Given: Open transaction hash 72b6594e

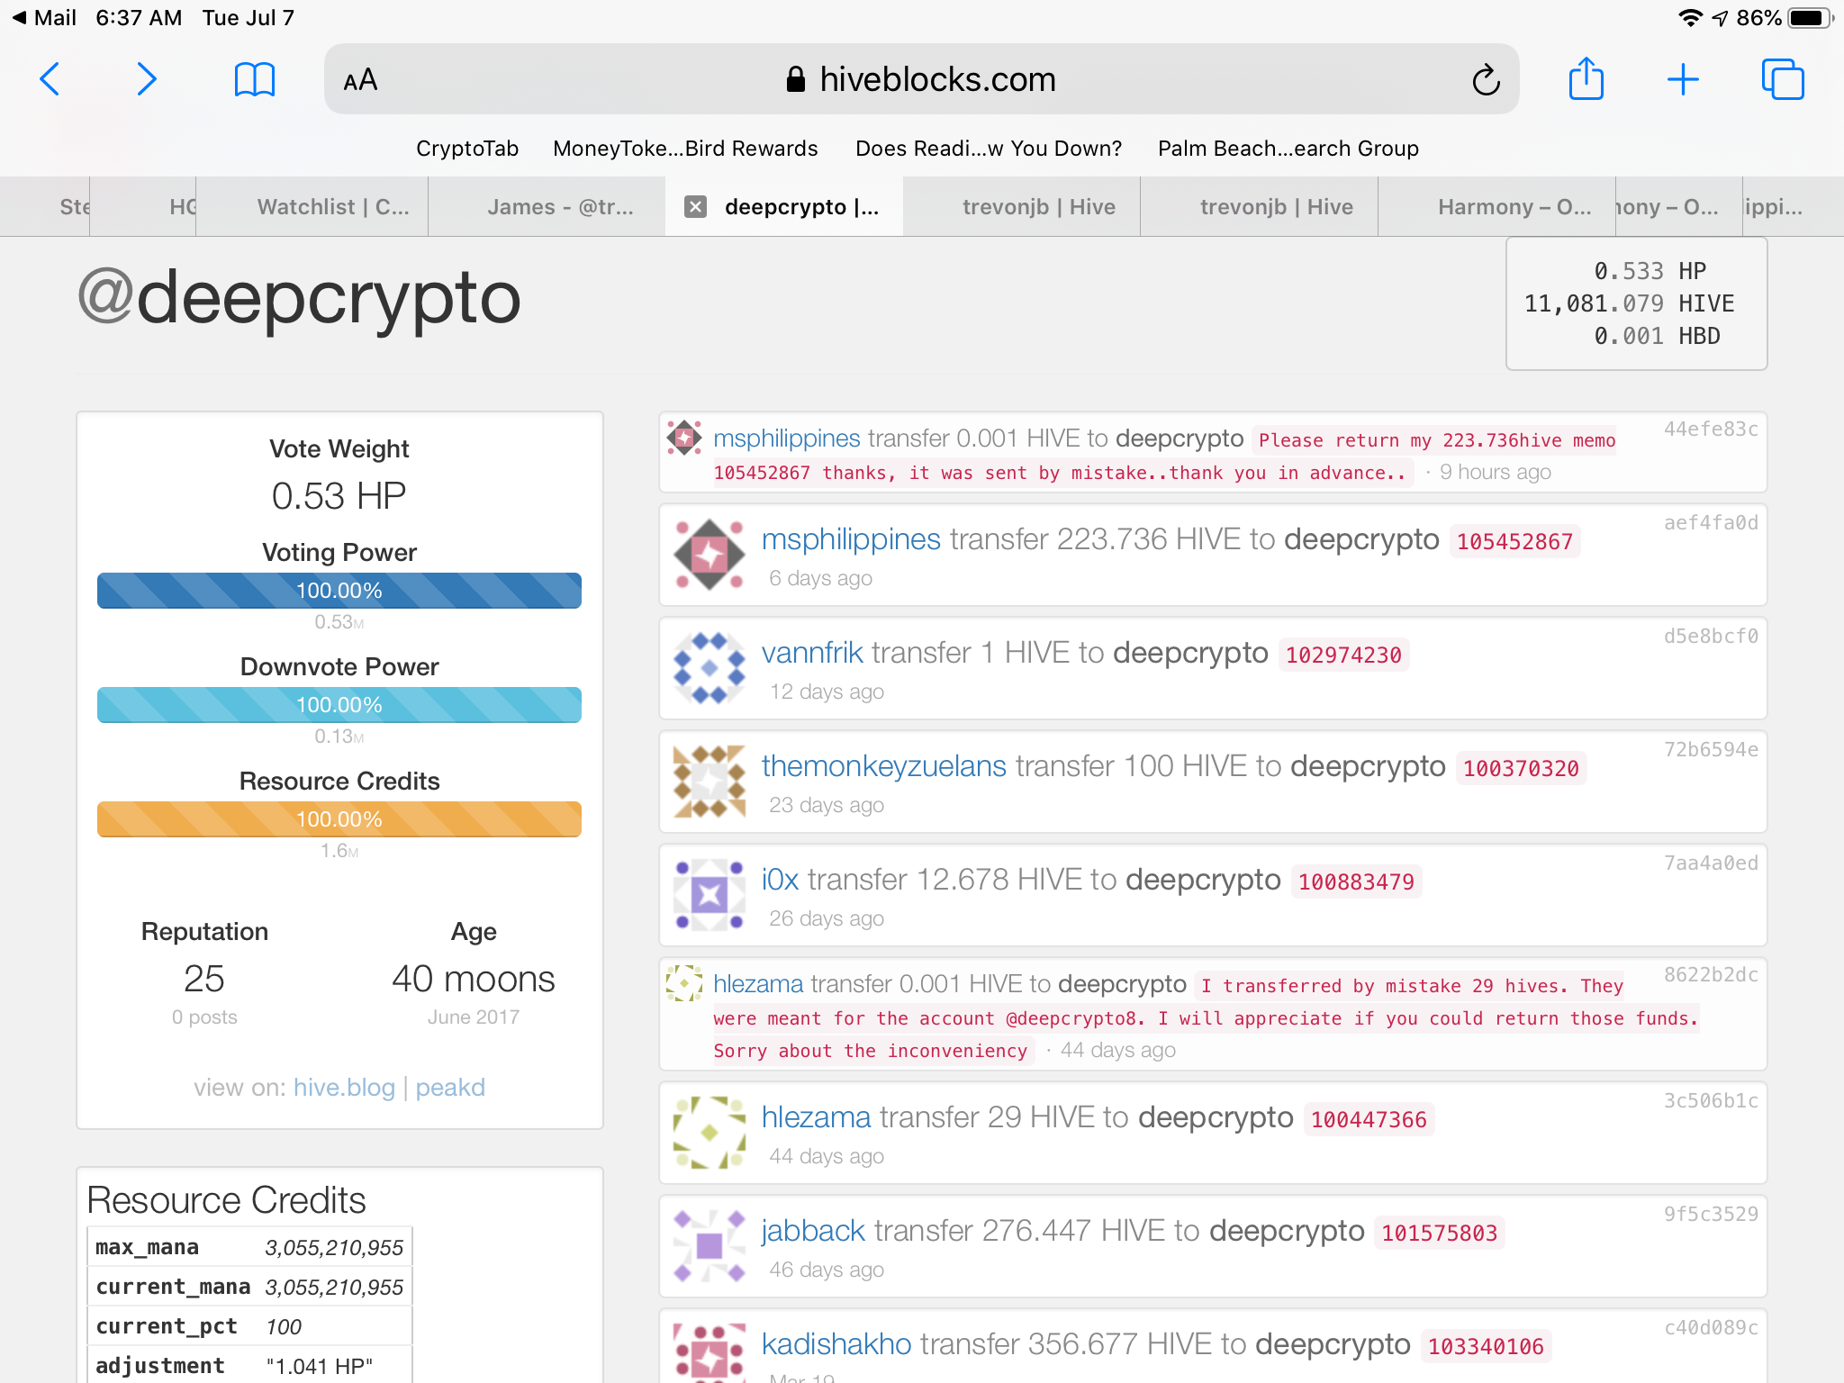Looking at the screenshot, I should (1711, 750).
